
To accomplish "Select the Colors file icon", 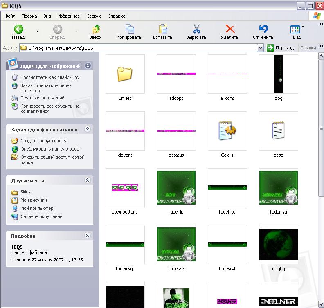I will pos(227,131).
